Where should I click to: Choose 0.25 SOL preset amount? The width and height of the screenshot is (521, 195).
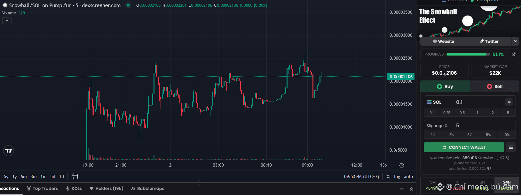tap(447, 113)
